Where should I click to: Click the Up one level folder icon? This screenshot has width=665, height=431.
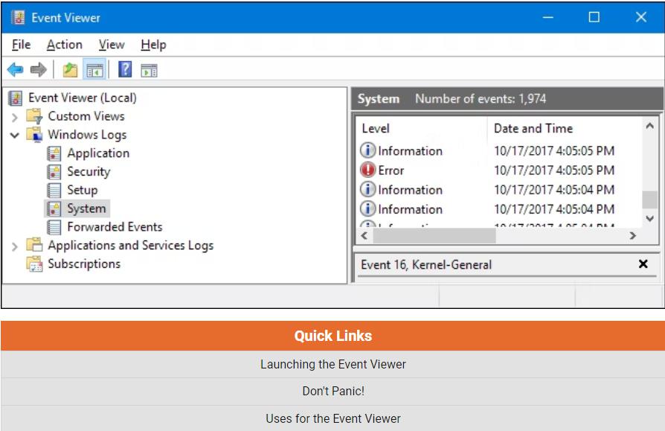(70, 69)
